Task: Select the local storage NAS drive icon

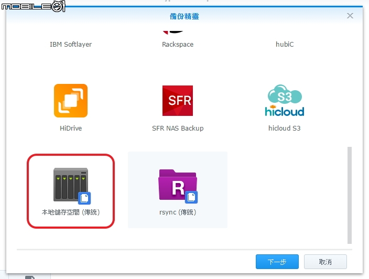Action: tap(72, 186)
